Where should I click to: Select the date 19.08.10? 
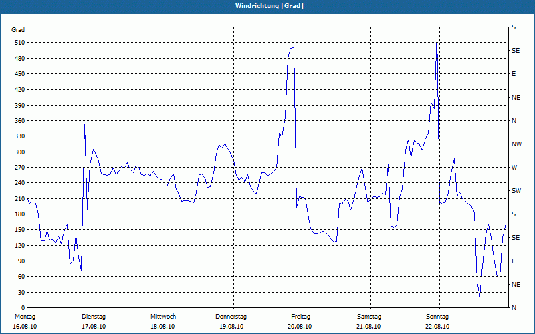click(231, 327)
